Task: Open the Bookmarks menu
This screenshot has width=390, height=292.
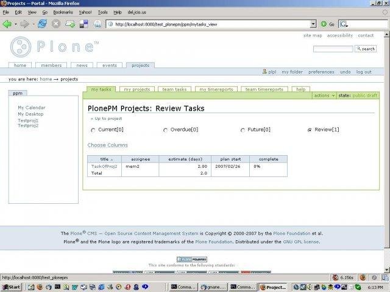Action: pos(63,12)
